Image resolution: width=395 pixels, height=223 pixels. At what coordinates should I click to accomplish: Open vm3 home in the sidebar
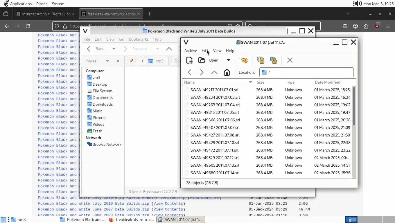tap(94, 78)
